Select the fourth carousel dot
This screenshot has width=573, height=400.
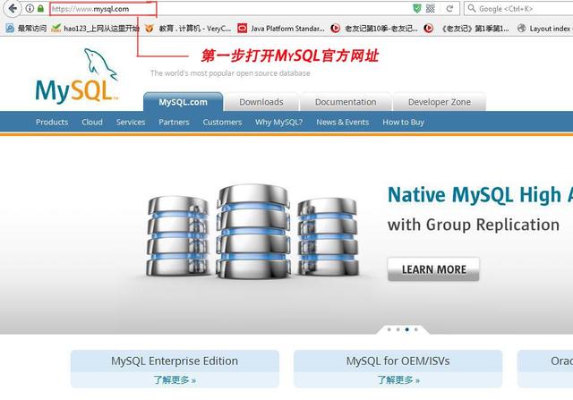(415, 329)
